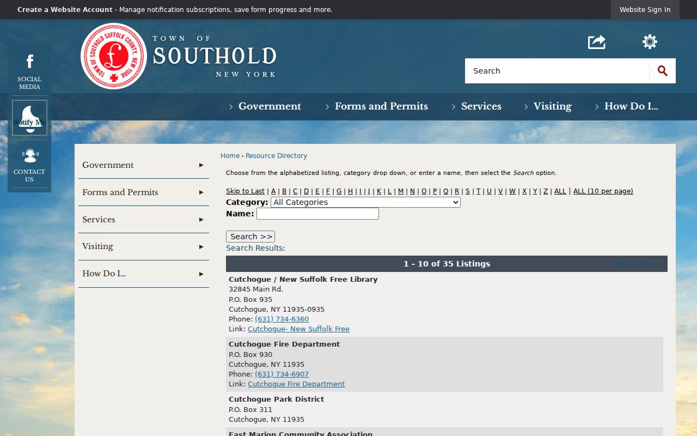Expand the Services sidebar arrow
This screenshot has width=697, height=436.
pos(201,220)
